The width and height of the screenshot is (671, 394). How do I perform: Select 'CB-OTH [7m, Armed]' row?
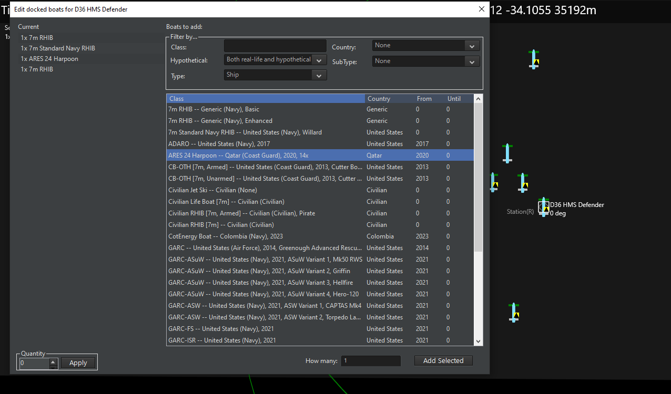[x=320, y=167]
